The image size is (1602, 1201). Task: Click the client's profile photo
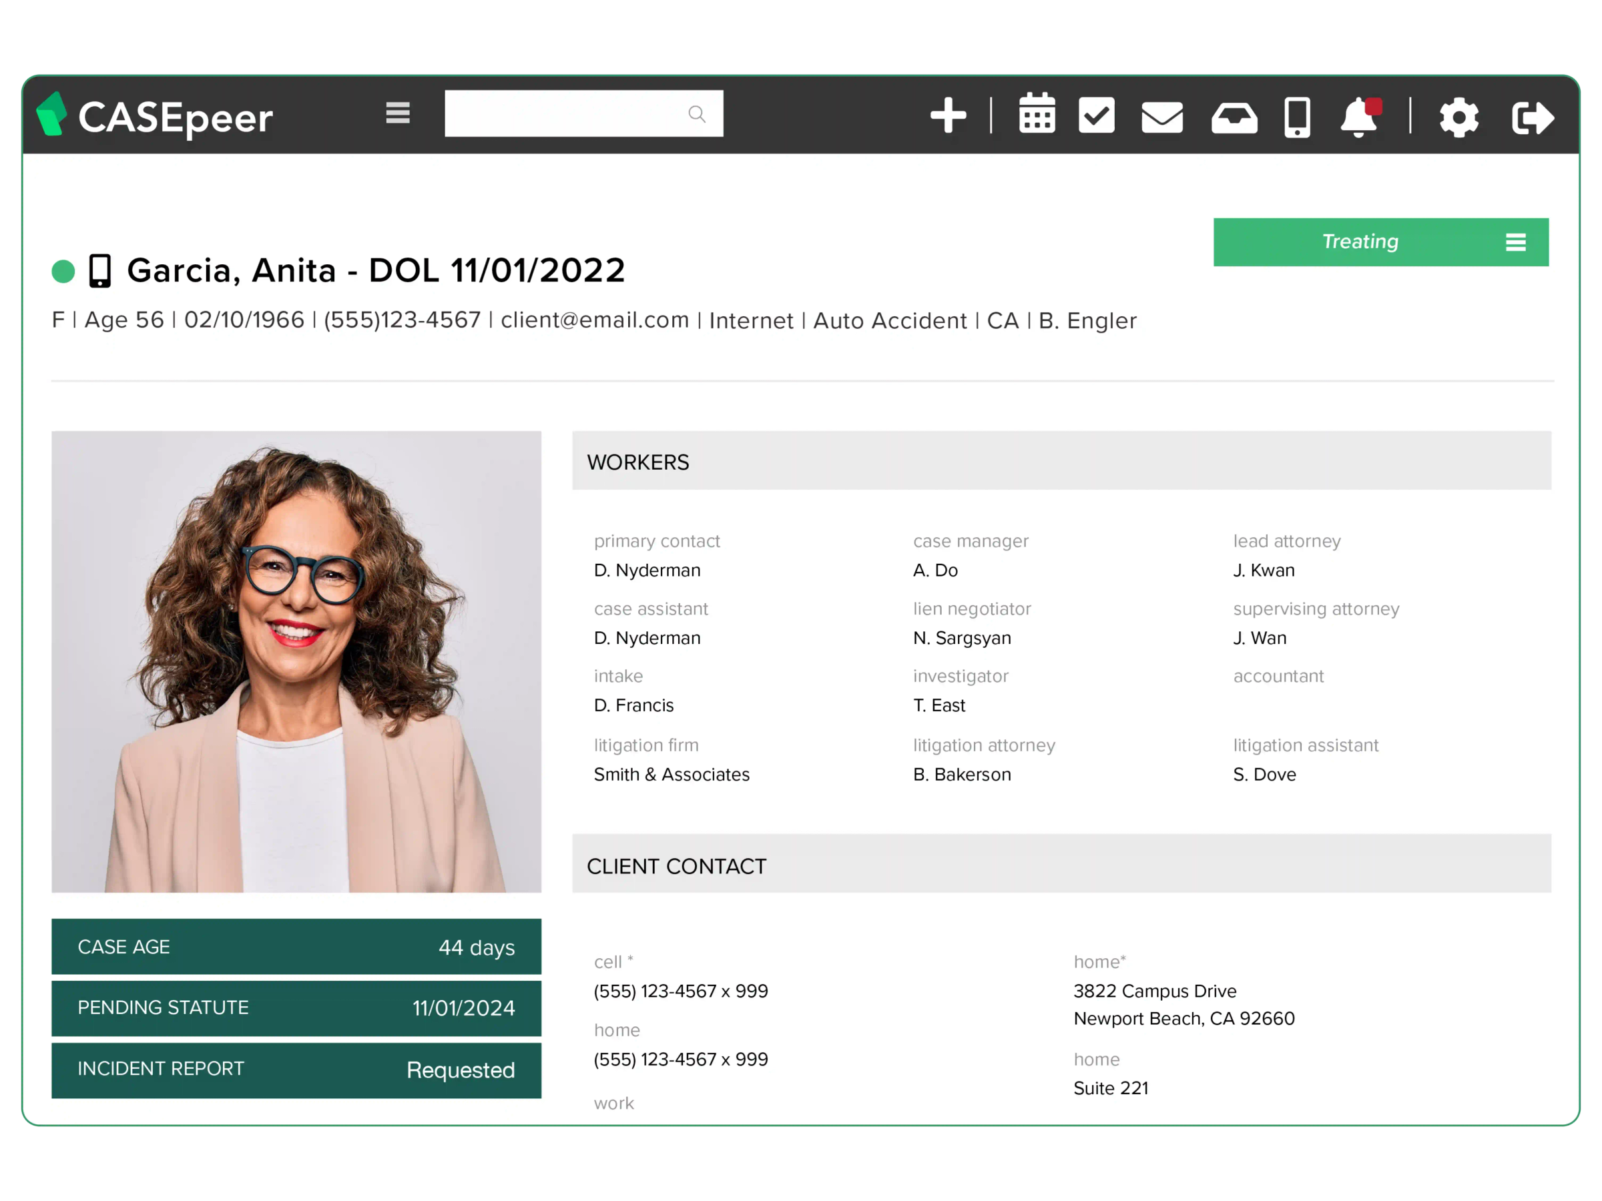pyautogui.click(x=296, y=661)
